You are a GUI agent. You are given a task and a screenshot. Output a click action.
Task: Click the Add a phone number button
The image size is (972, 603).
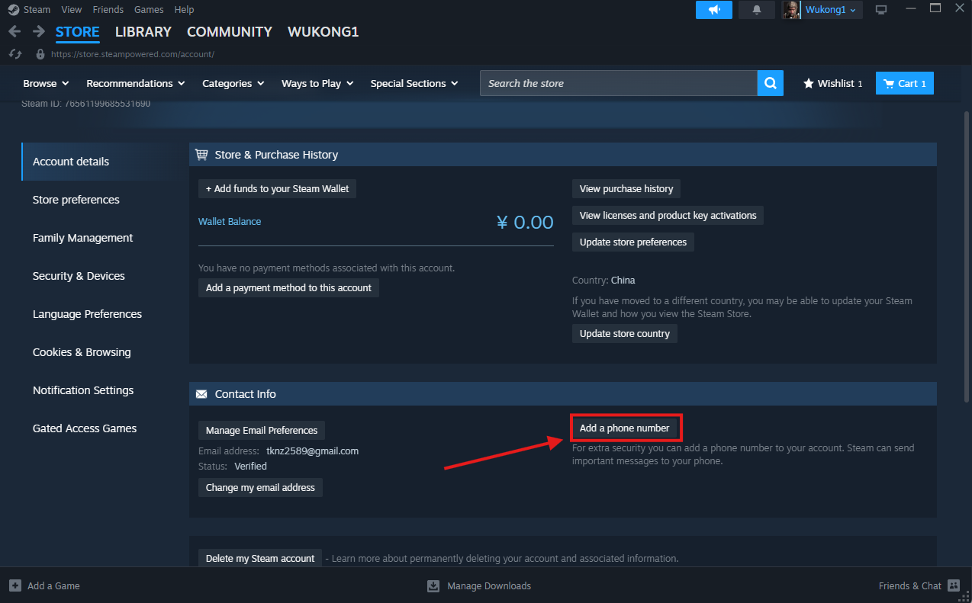point(624,428)
